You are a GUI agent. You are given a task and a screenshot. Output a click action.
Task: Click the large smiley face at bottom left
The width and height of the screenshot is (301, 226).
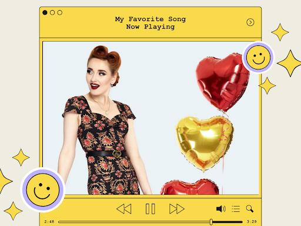point(43,190)
